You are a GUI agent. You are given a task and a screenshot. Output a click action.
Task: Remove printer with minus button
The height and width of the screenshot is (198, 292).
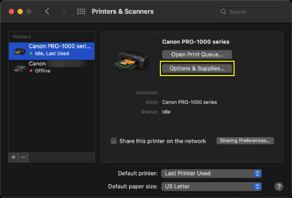(x=23, y=158)
